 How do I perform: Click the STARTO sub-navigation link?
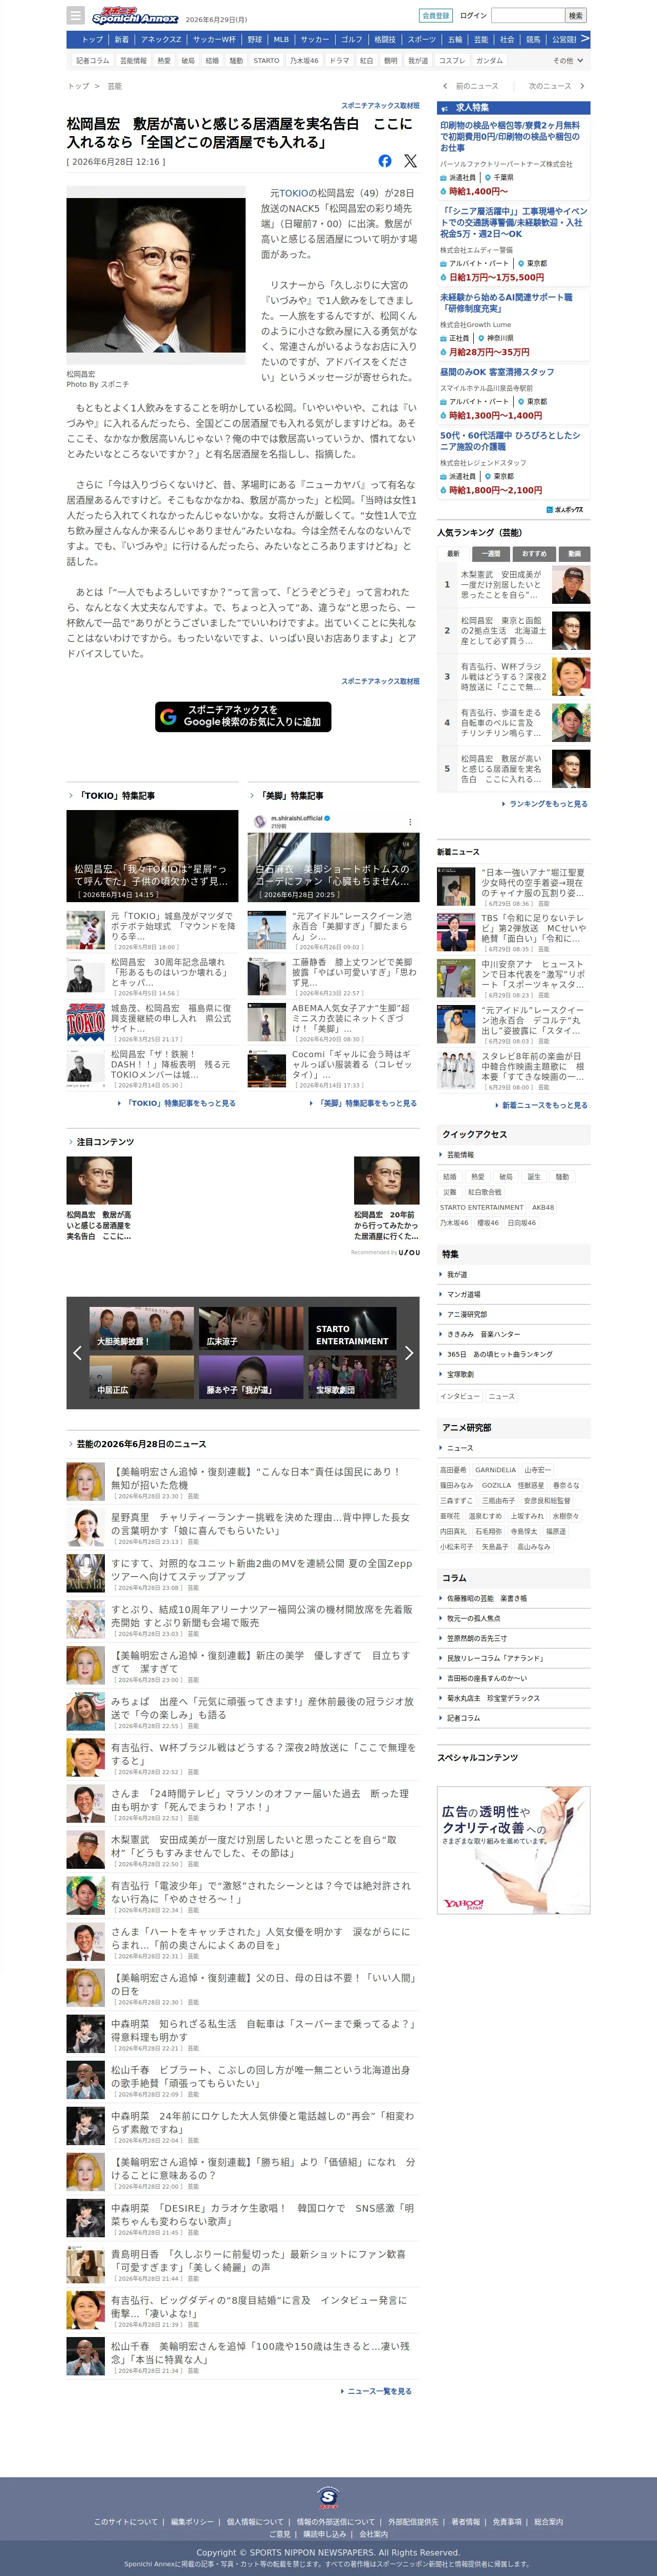pyautogui.click(x=266, y=61)
